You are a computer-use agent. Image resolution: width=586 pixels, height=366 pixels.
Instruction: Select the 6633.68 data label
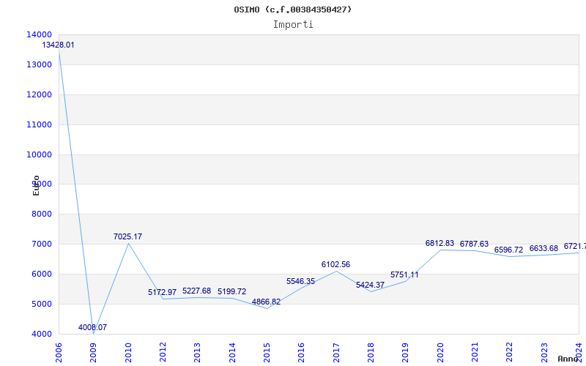point(544,248)
